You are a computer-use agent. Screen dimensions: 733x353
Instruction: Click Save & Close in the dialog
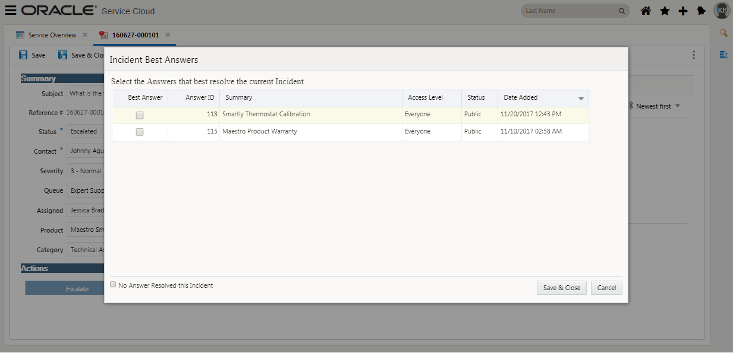561,288
